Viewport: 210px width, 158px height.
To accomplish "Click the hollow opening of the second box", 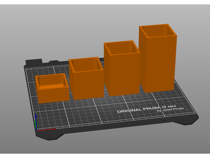I will 86,65.
